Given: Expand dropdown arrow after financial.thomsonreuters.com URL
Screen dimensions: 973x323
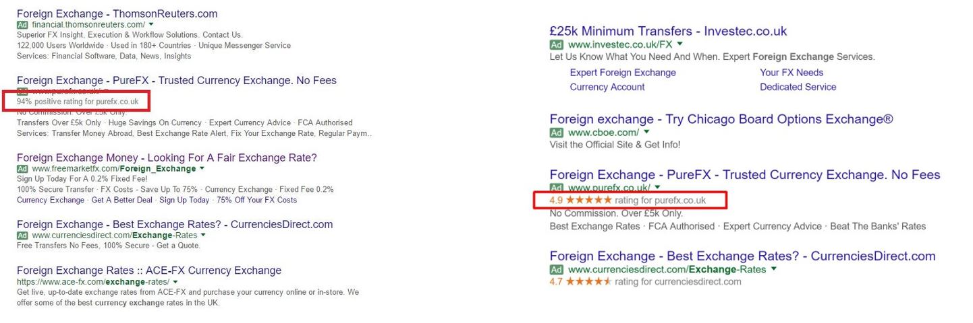Looking at the screenshot, I should pos(151,24).
